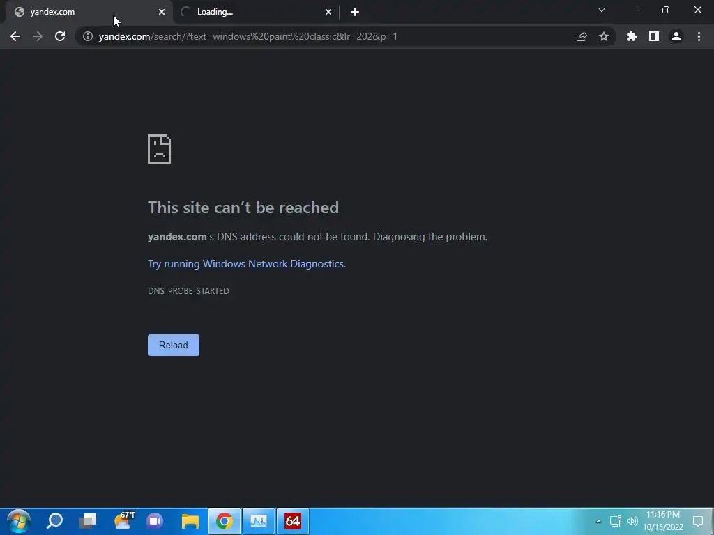Restore down the Chrome window
Screen dimensions: 714x535
[x=666, y=10]
